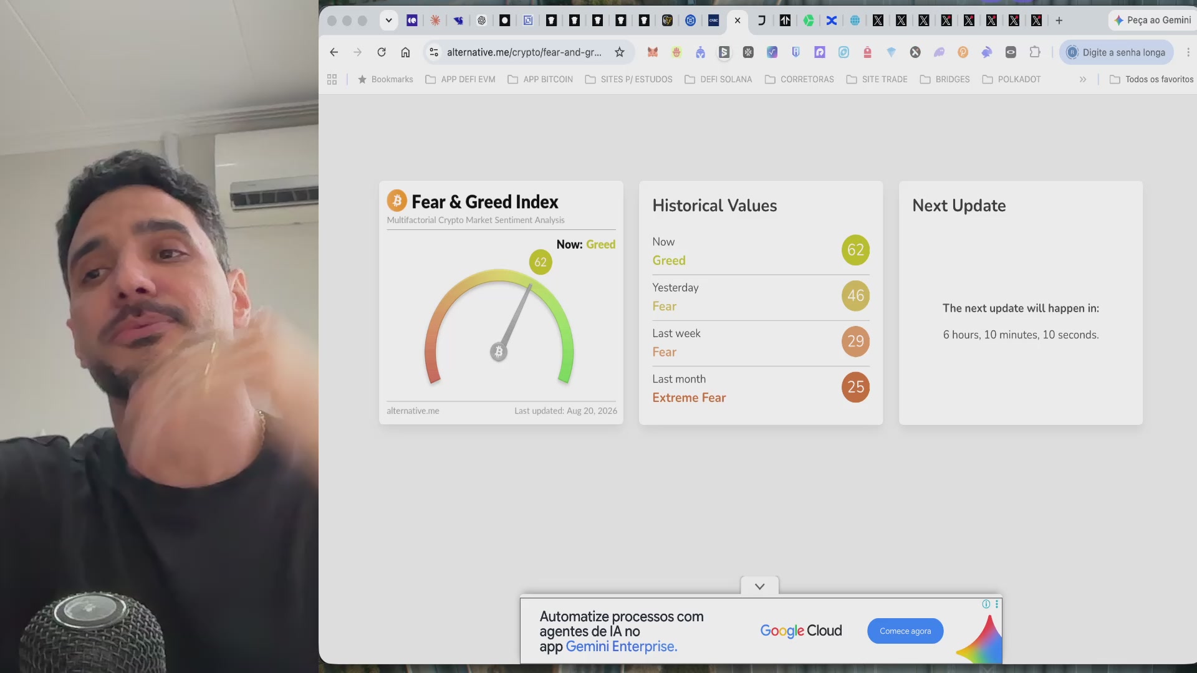This screenshot has width=1197, height=673.
Task: Open the red lock extension icon
Action: coord(867,52)
